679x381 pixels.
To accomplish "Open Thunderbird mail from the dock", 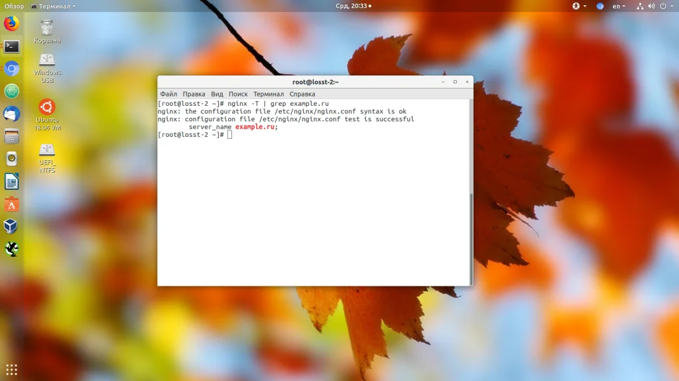I will pos(12,114).
